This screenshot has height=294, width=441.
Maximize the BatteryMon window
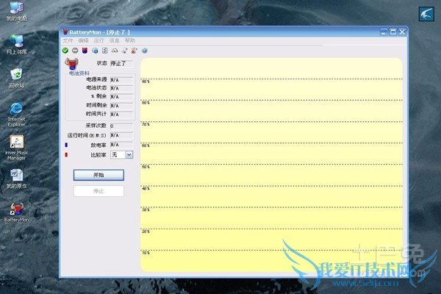click(x=393, y=32)
